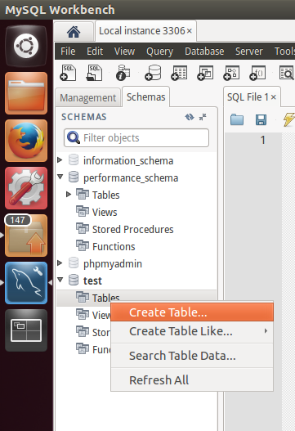The width and height of the screenshot is (295, 431).
Task: Save the SQL script with disk icon
Action: 261,120
